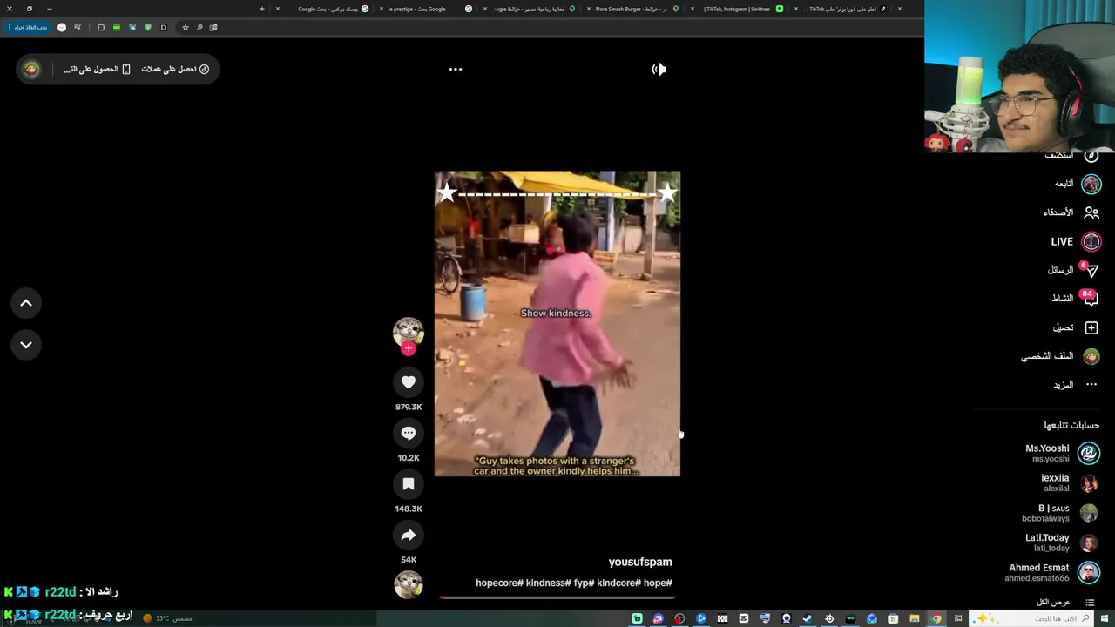Open the Chrome extensions puzzle icon
The image size is (1115, 627).
click(x=101, y=27)
